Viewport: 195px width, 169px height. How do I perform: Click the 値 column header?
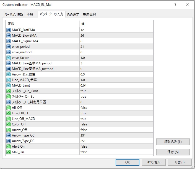click(x=116, y=24)
